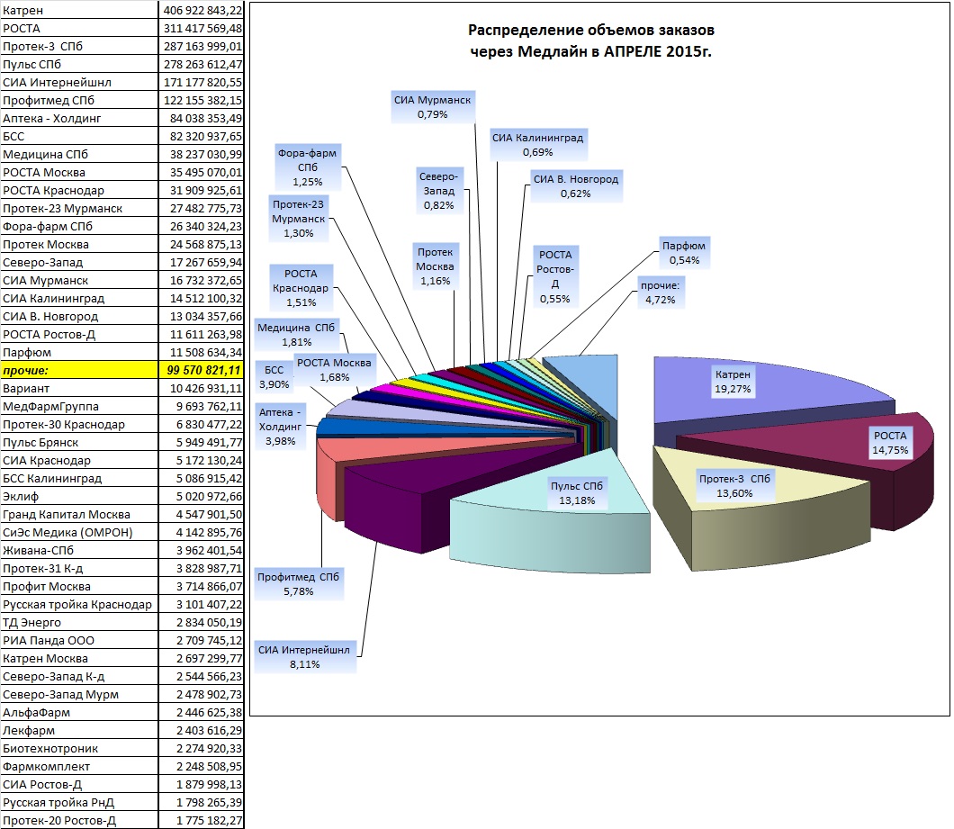Select the Вариант table cell

point(79,388)
